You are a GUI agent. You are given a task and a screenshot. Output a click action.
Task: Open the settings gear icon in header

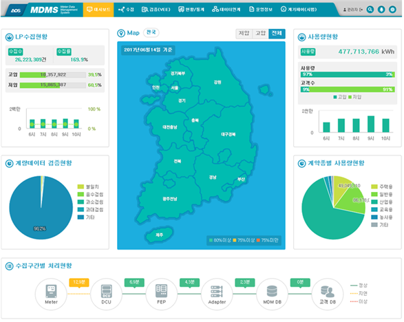coord(393,10)
